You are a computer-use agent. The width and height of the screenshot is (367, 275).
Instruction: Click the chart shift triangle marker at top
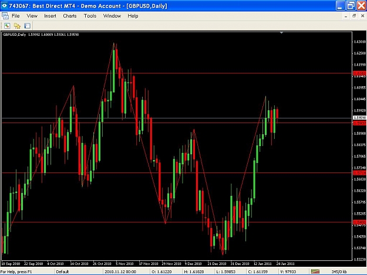(x=282, y=33)
